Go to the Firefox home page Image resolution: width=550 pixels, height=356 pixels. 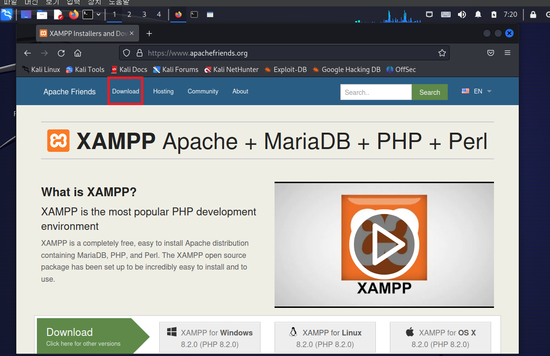pos(78,53)
